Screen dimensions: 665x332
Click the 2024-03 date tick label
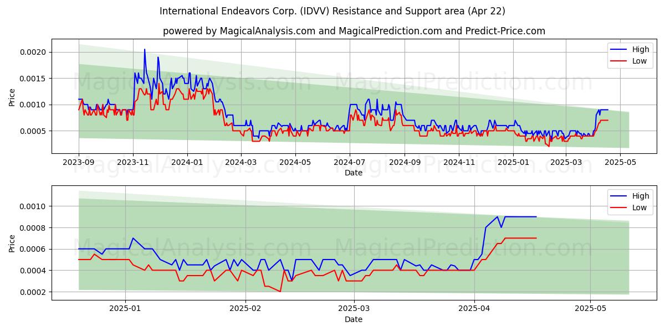[241, 162]
